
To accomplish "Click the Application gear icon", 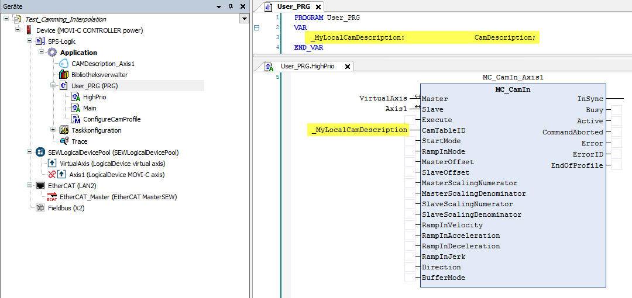I will (x=52, y=53).
